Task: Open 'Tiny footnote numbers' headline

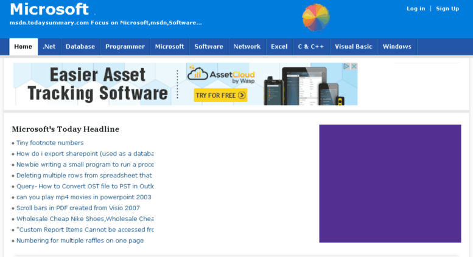Action: coord(50,143)
